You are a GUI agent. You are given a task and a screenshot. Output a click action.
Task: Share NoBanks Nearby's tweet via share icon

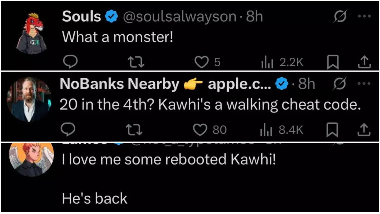[x=364, y=129]
